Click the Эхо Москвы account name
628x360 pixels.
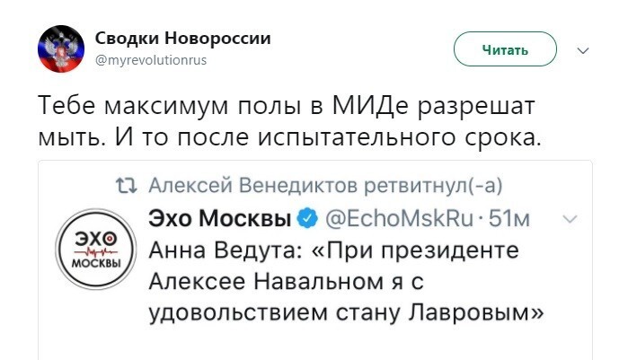(219, 218)
